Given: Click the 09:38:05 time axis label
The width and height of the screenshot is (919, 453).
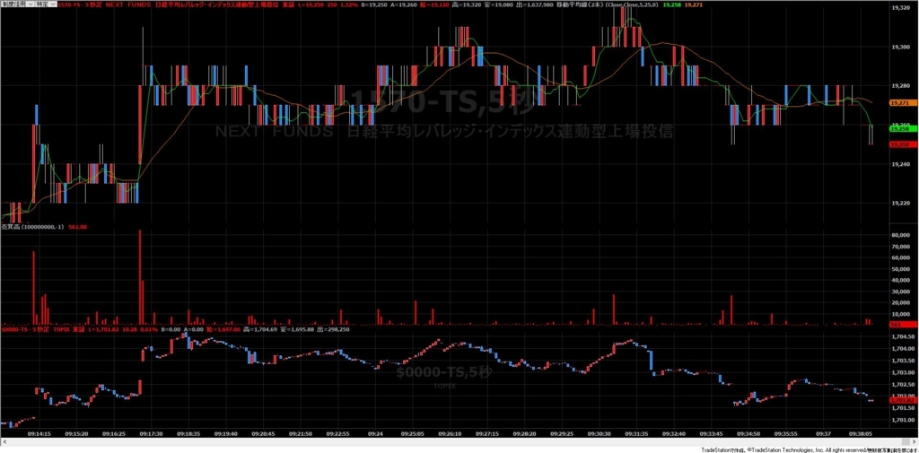Looking at the screenshot, I should pos(861,433).
